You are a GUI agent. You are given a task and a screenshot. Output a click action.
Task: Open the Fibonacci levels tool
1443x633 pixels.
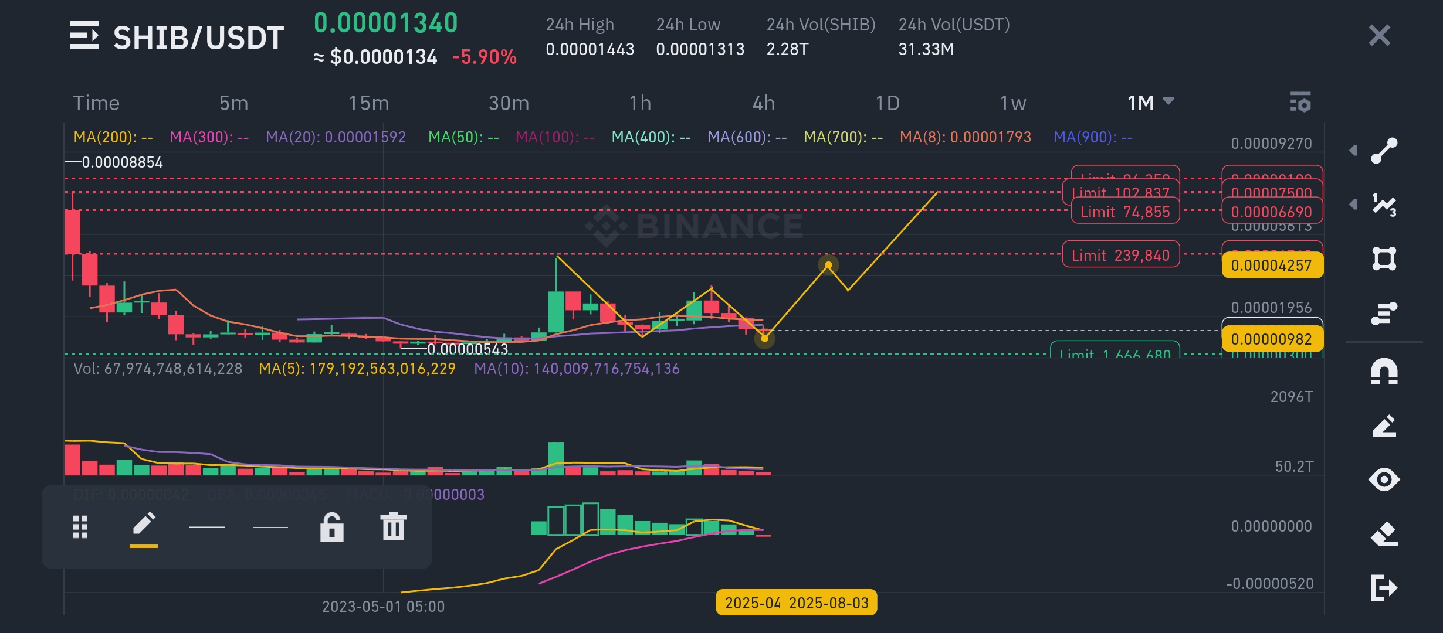pyautogui.click(x=1384, y=313)
